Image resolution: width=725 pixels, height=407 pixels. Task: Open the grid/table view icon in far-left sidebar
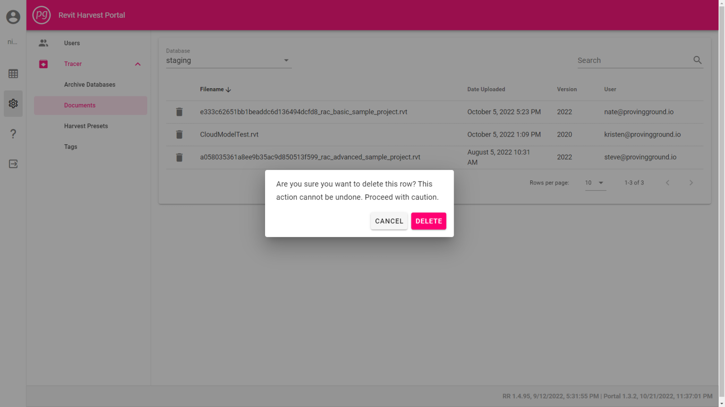click(x=13, y=73)
